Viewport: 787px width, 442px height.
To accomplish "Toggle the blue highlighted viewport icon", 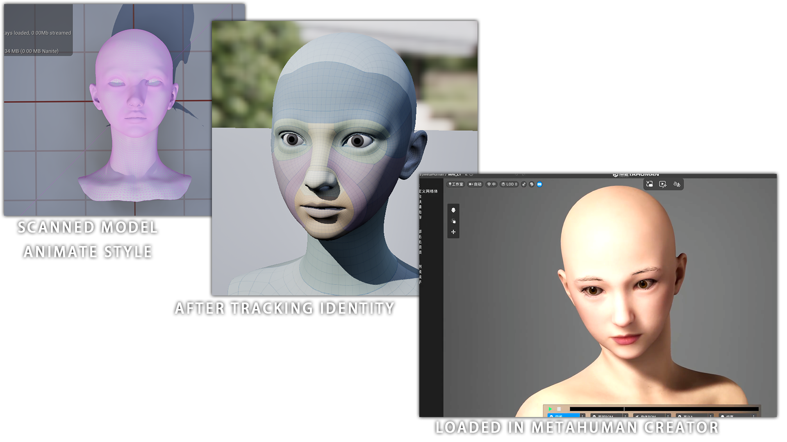I will [x=539, y=184].
